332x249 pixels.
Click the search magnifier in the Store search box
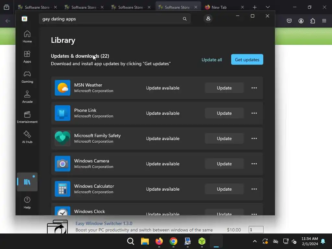tap(184, 19)
